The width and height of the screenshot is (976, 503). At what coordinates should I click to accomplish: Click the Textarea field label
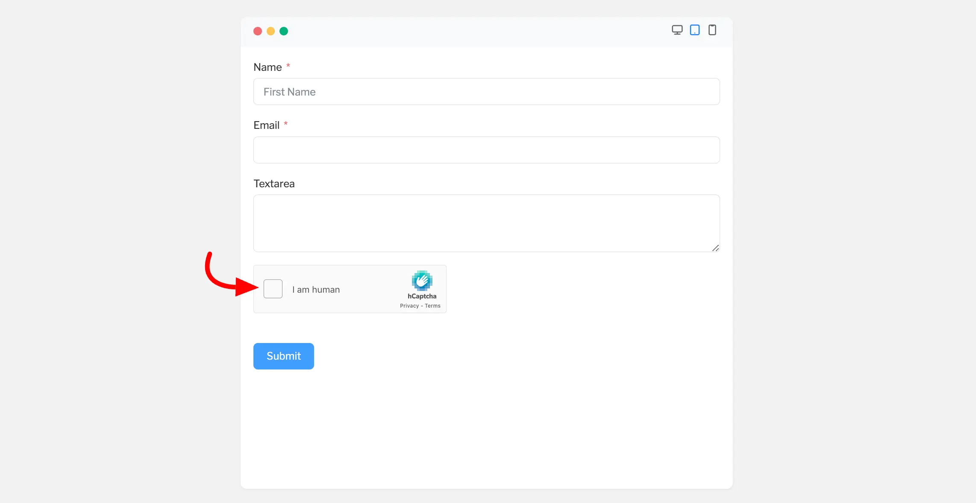click(x=274, y=183)
